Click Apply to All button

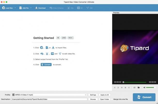(x=105, y=95)
